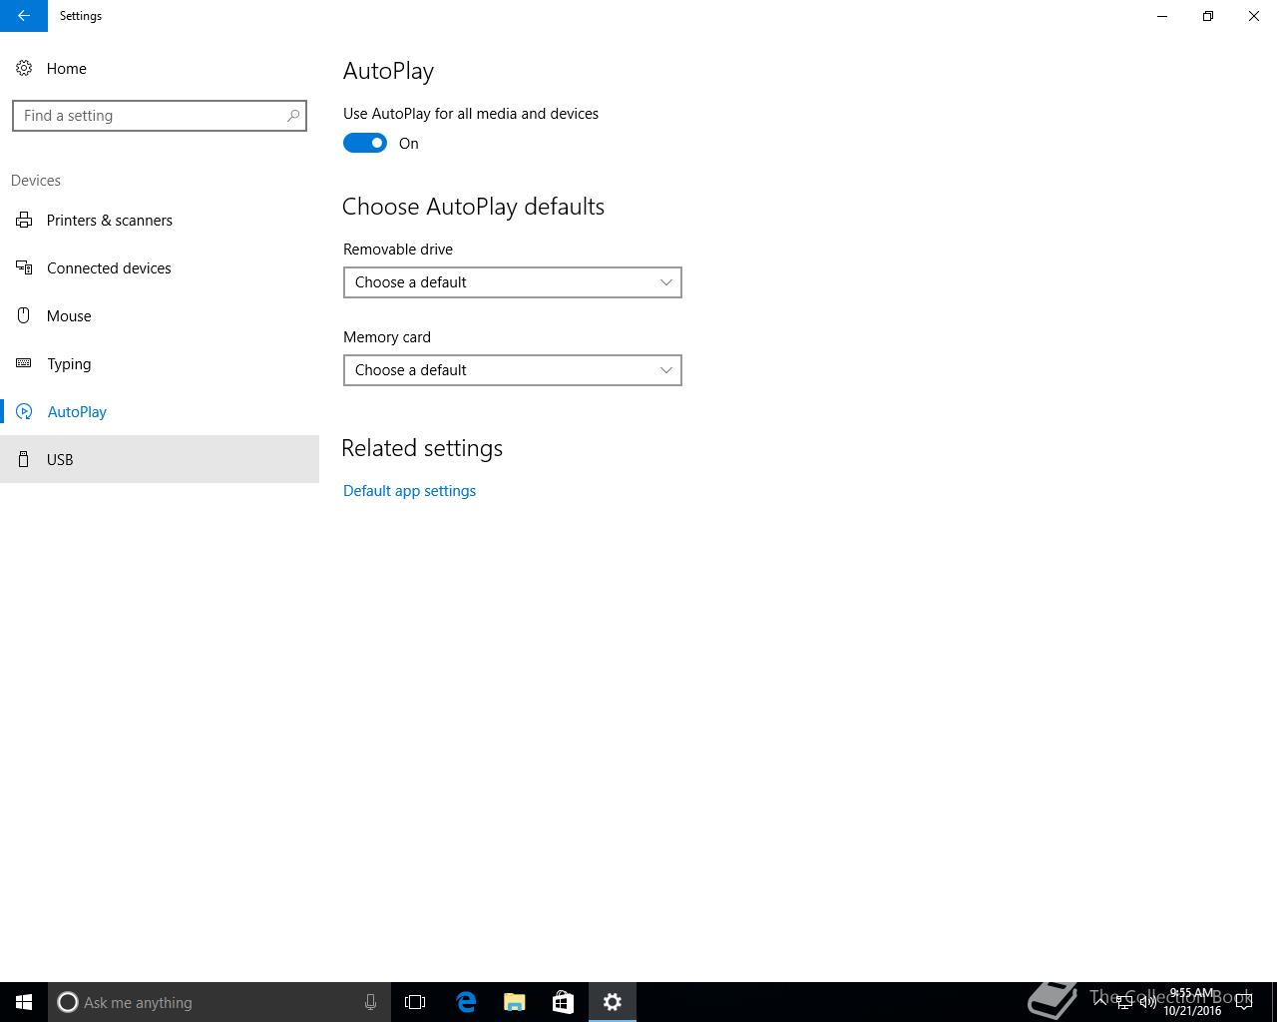Launch Microsoft Edge from taskbar

pos(466,1002)
